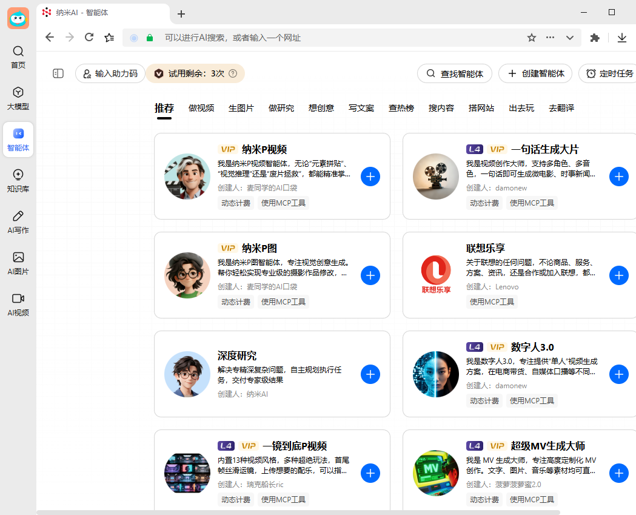636x515 pixels.
Task: Click 动态计费 tag on 纳米P图 card
Action: (x=236, y=302)
